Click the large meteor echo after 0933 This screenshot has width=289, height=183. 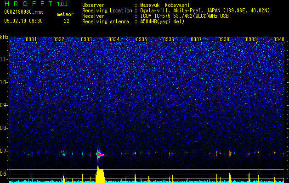coord(99,155)
